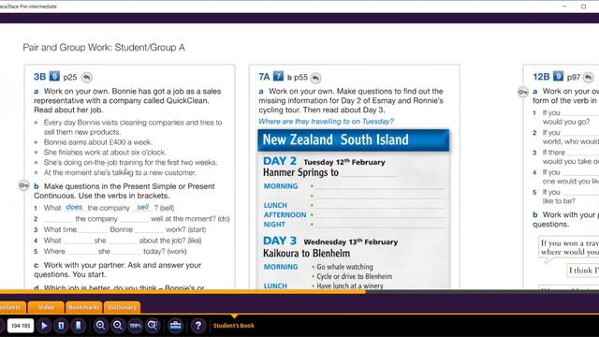Open the Dictionary tab
The width and height of the screenshot is (599, 337).
tap(122, 307)
